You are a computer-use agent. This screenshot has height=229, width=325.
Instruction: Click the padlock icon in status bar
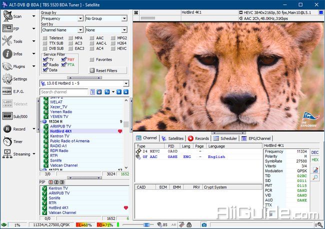pos(189,224)
